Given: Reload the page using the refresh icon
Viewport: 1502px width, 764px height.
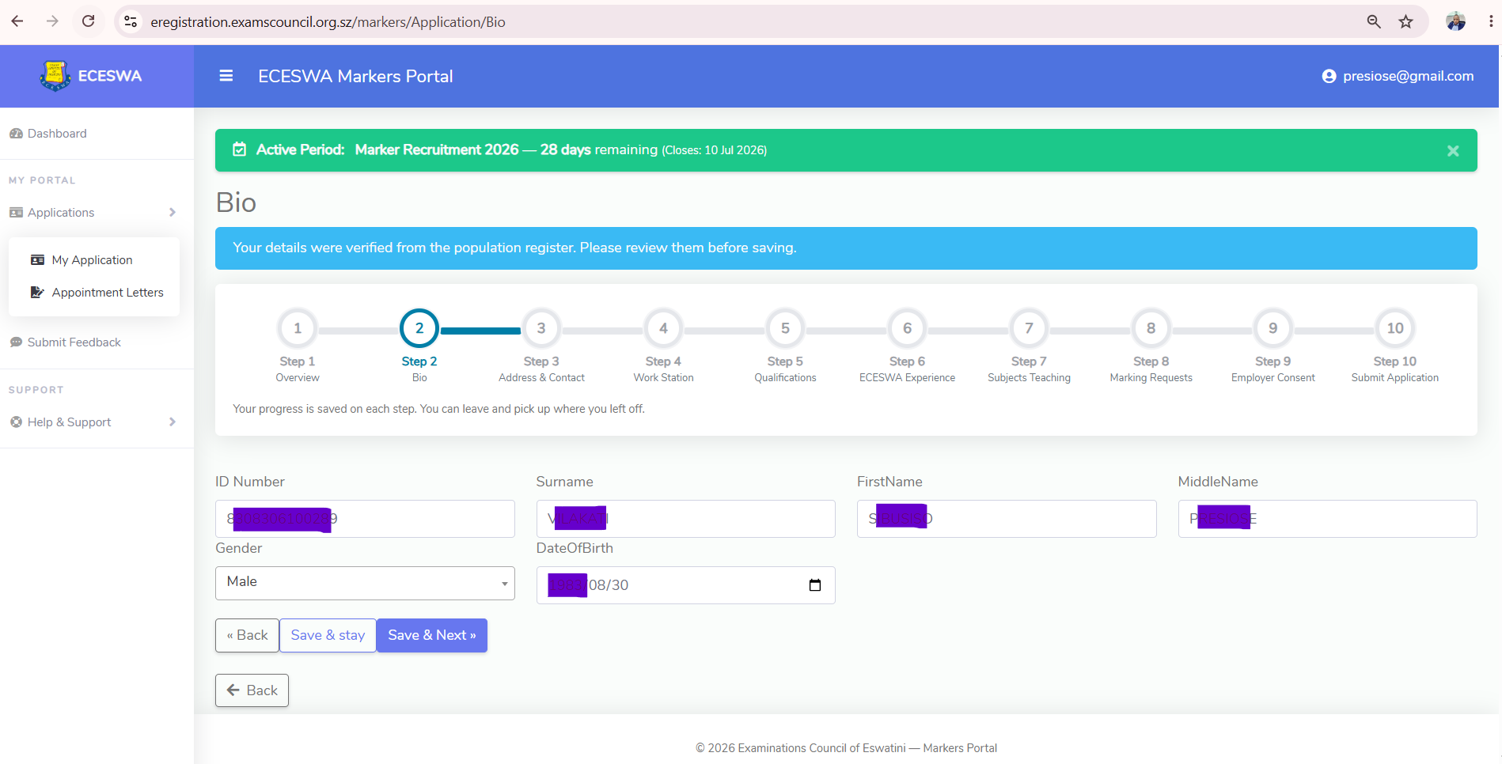Looking at the screenshot, I should point(89,21).
